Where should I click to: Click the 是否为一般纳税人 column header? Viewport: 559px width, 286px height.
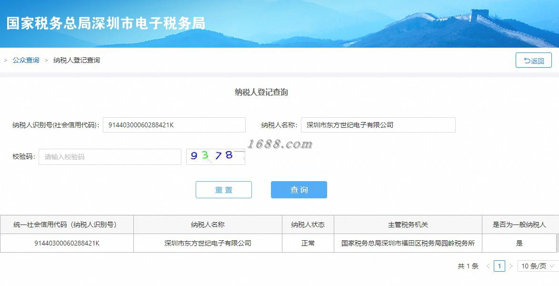(x=519, y=225)
